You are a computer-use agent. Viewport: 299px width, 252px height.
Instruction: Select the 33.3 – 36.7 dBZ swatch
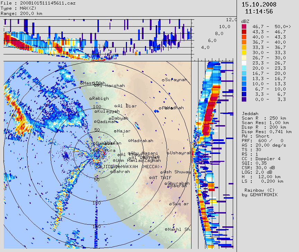coord(244,47)
